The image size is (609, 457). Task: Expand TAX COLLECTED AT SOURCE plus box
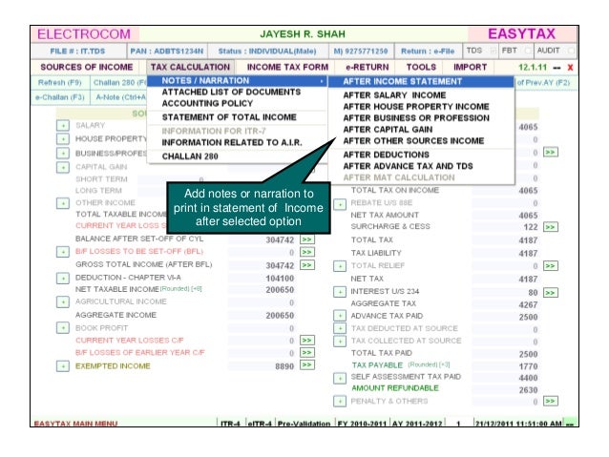pyautogui.click(x=340, y=341)
